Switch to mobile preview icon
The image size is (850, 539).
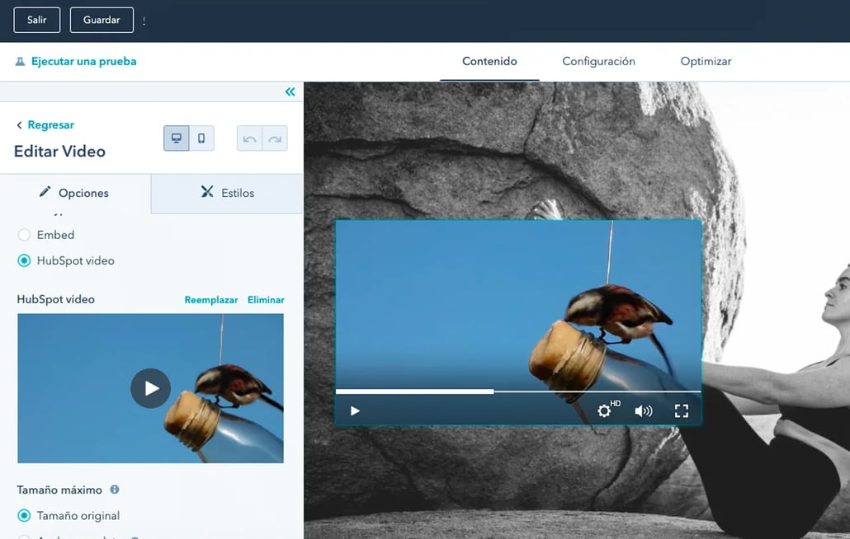[201, 138]
